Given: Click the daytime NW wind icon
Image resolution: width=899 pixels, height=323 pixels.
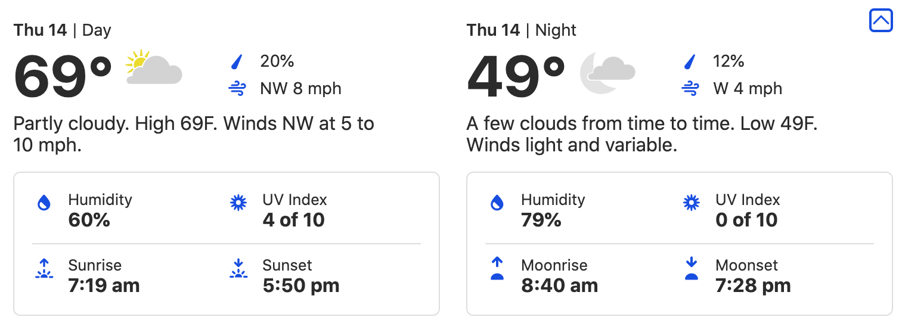Looking at the screenshot, I should [x=237, y=89].
